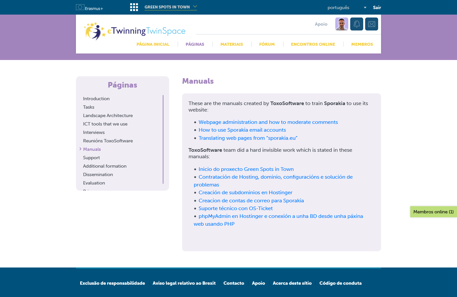Screen dimensions: 457x297
Task: Expand the Green Spots in Town project dropdown
Action: tap(171, 7)
